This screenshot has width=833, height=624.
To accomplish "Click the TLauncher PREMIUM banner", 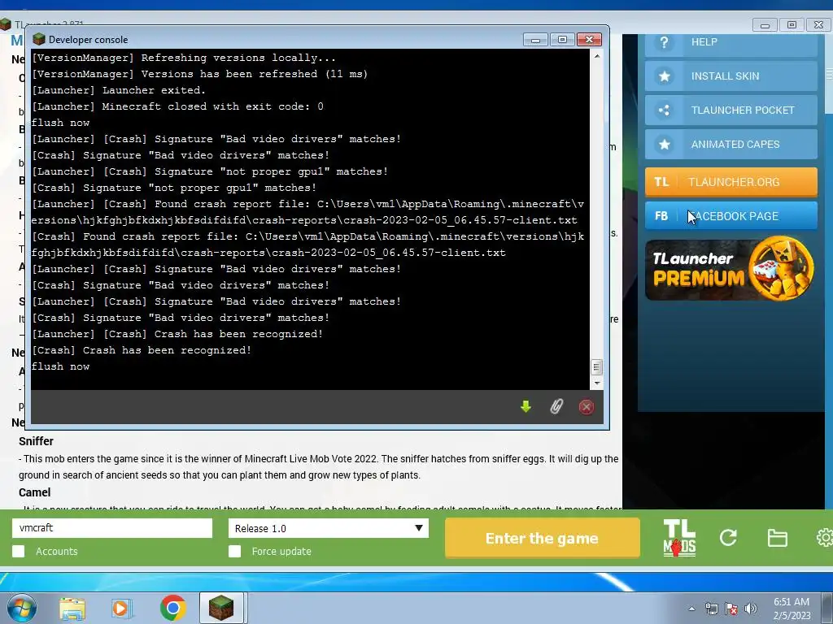I will pos(731,269).
